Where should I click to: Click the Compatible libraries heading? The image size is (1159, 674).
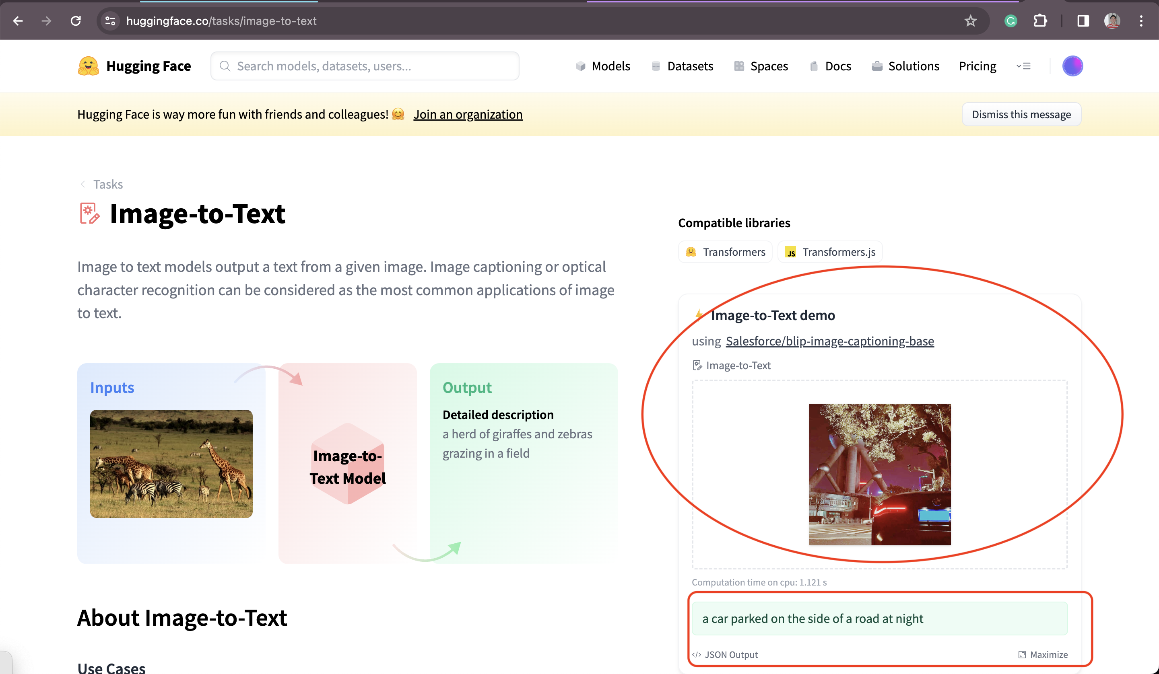tap(734, 223)
